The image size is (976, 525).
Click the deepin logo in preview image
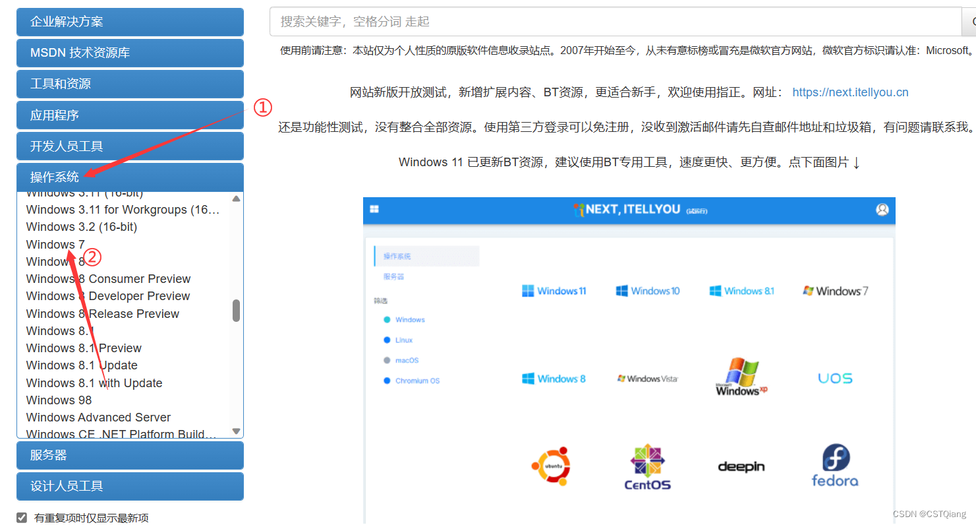pos(741,466)
